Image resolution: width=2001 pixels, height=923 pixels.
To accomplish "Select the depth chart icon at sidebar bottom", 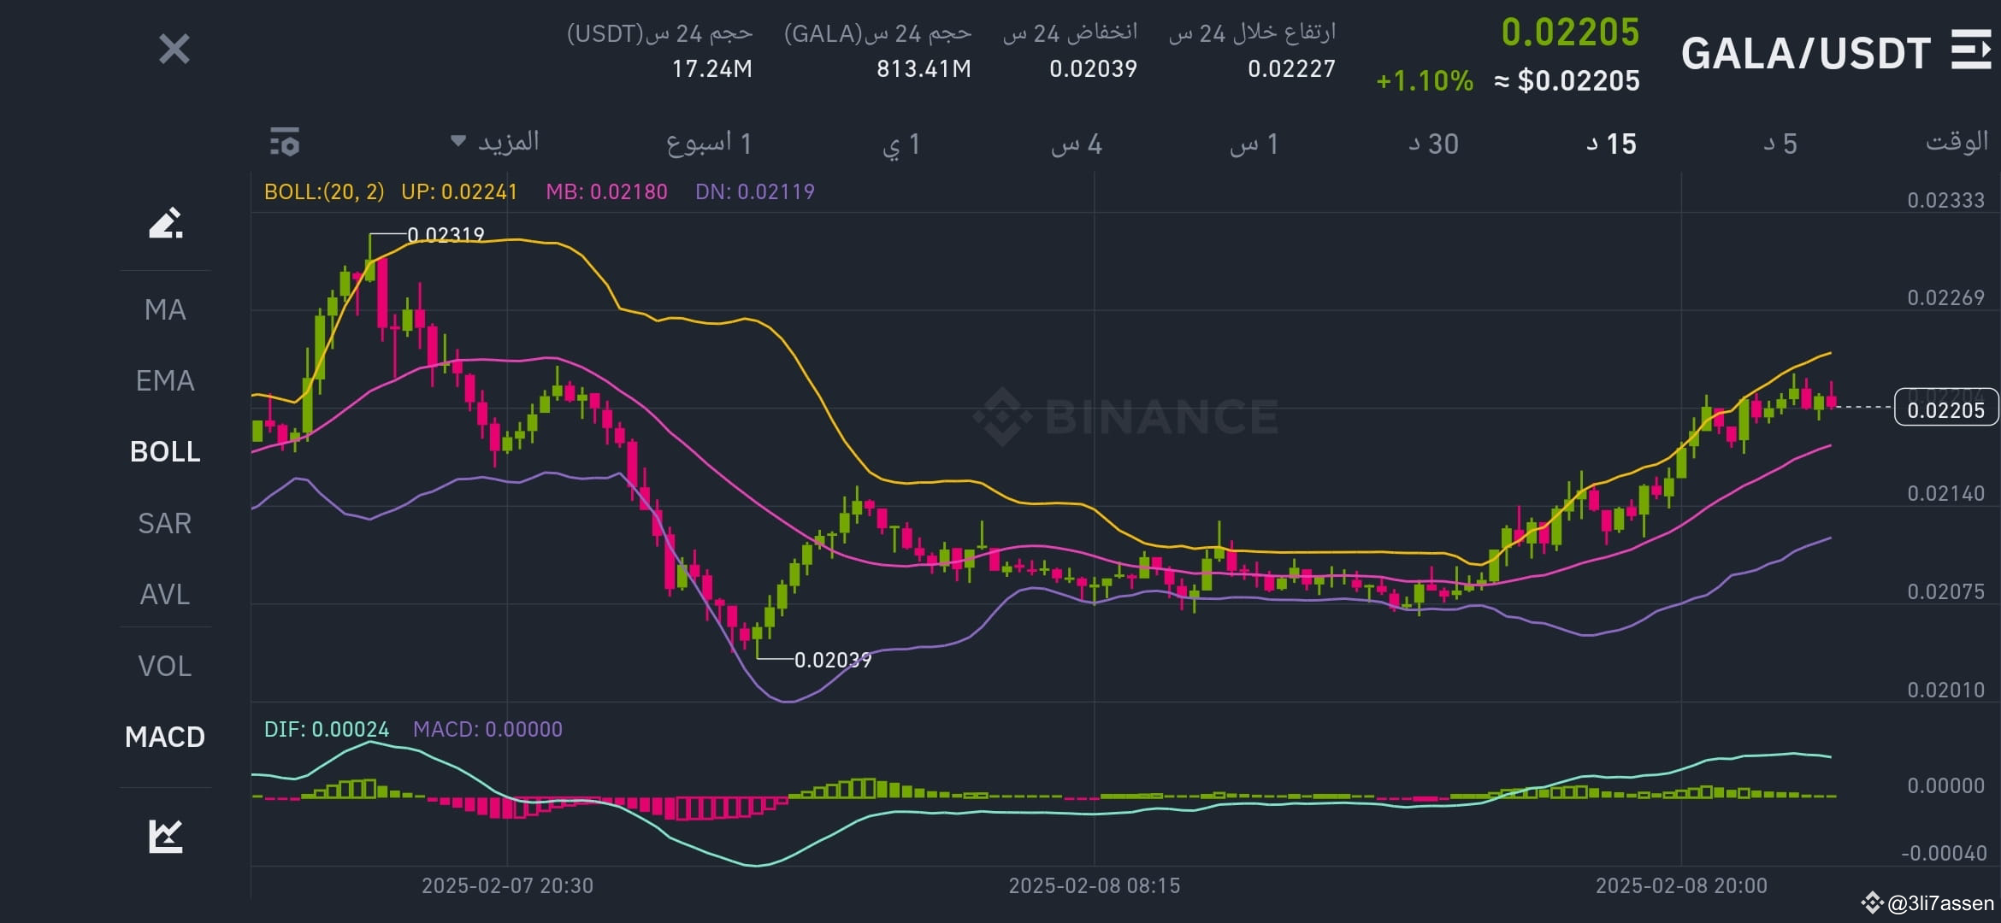I will tap(165, 835).
